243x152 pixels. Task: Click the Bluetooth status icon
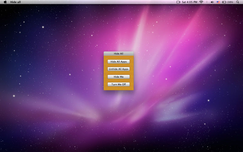[207, 2]
